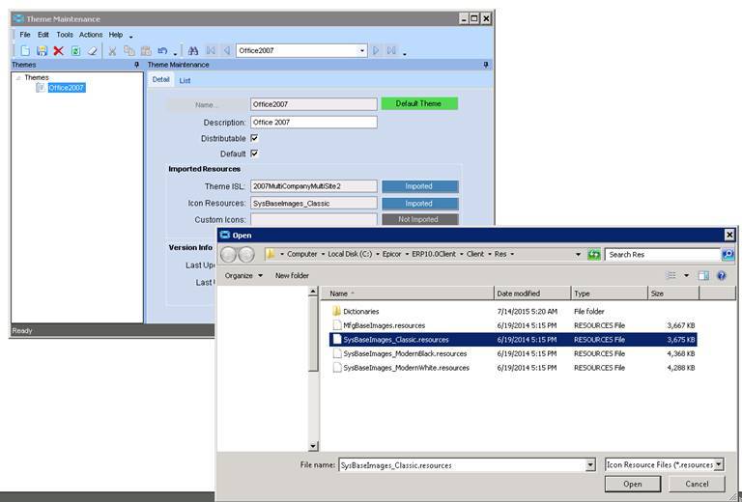Click the Name... button
The image size is (742, 502).
tap(207, 105)
